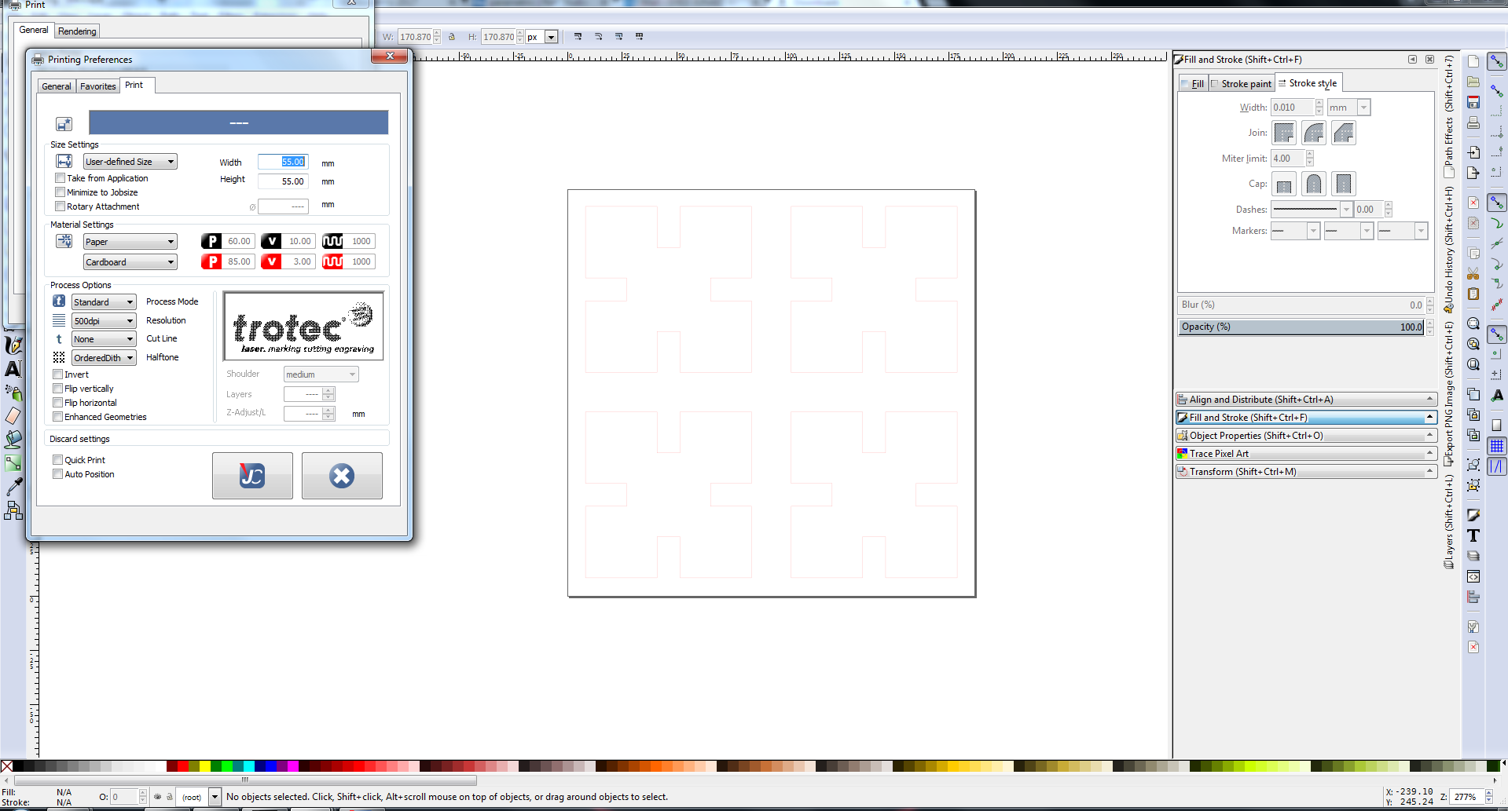Open the Cardboard material dropdown
This screenshot has height=811, width=1508.
[x=130, y=262]
